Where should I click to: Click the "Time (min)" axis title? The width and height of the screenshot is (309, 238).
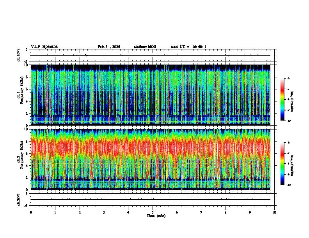click(x=156, y=216)
